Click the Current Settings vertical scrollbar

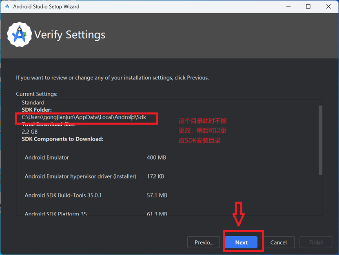320,140
